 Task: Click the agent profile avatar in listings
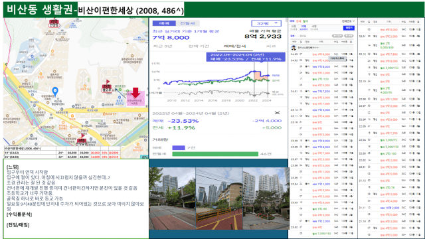(x=294, y=48)
